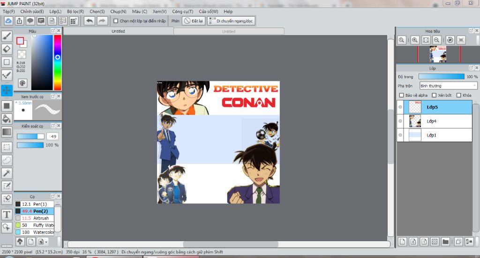This screenshot has height=258, width=480.
Task: Click the foreground color swatch
Action: click(20, 41)
